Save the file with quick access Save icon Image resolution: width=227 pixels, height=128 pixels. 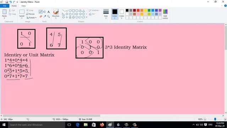click(x=7, y=2)
